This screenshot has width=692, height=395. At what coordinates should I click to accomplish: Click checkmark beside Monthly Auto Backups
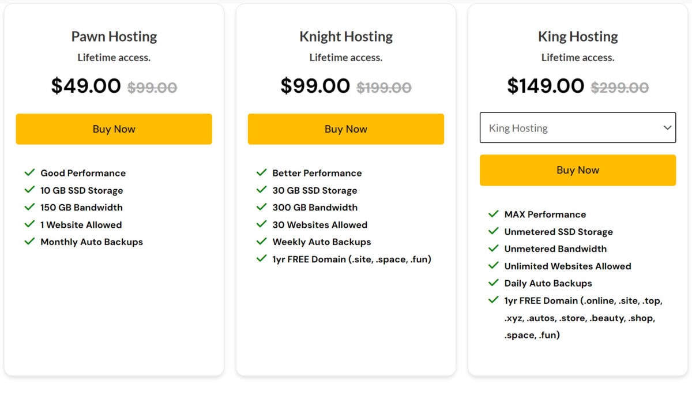(29, 242)
